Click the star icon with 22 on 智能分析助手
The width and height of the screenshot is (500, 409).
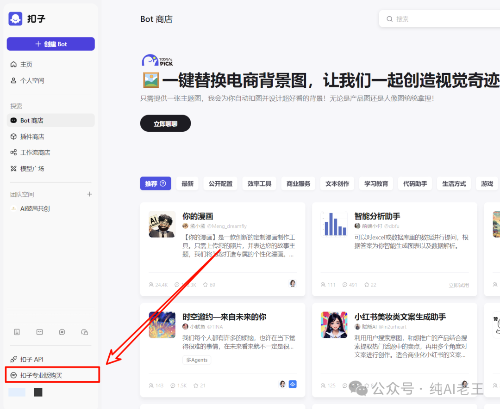click(367, 285)
